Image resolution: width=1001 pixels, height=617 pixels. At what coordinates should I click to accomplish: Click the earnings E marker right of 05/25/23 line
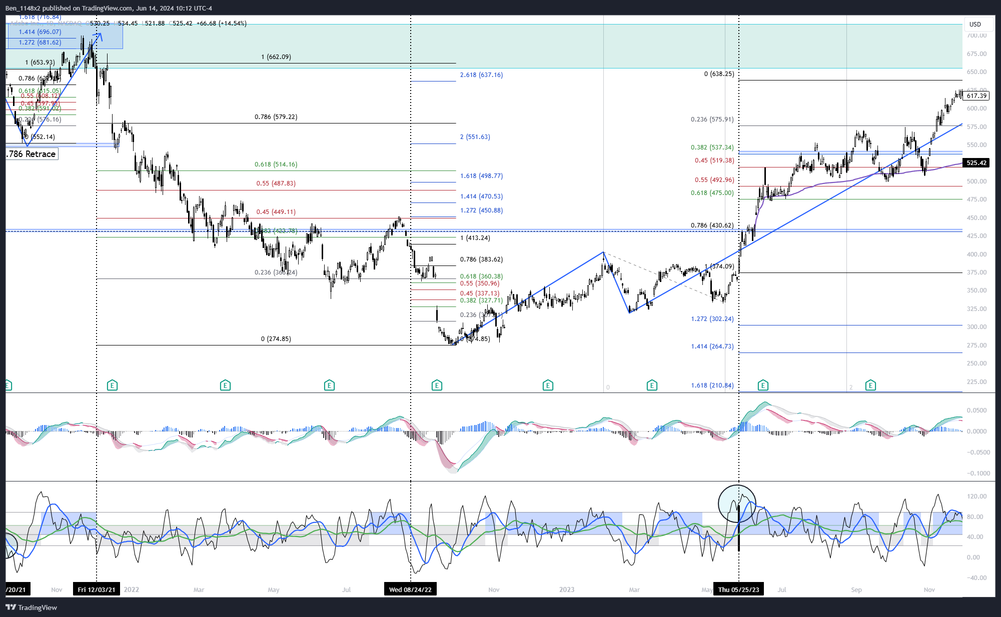(x=763, y=385)
